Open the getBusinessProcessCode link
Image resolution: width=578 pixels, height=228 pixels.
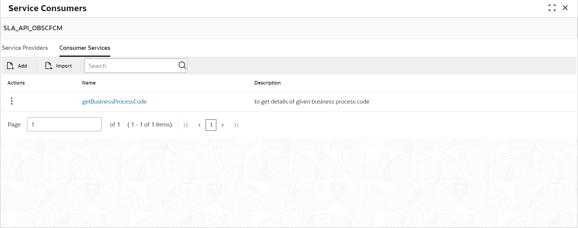pyautogui.click(x=115, y=102)
